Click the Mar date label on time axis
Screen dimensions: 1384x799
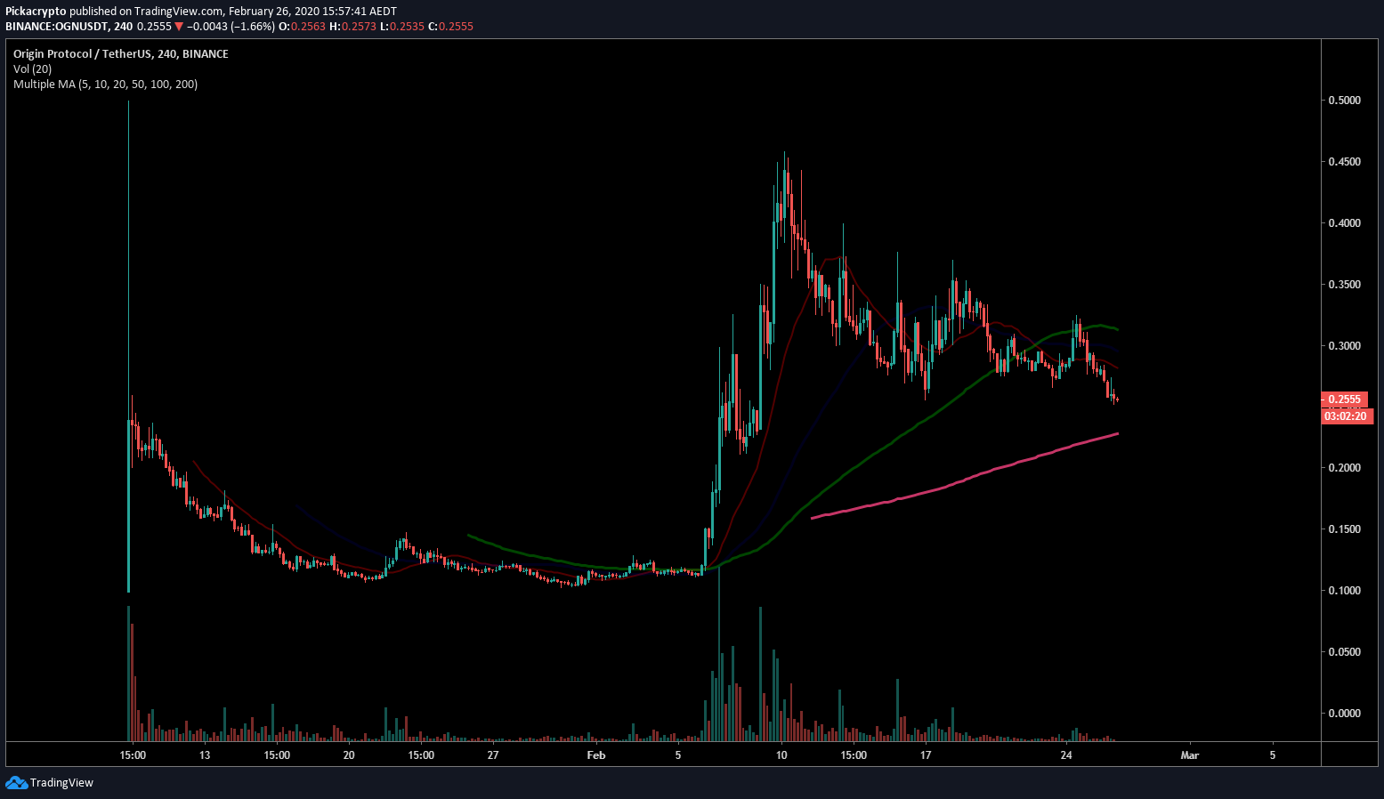coord(1189,755)
